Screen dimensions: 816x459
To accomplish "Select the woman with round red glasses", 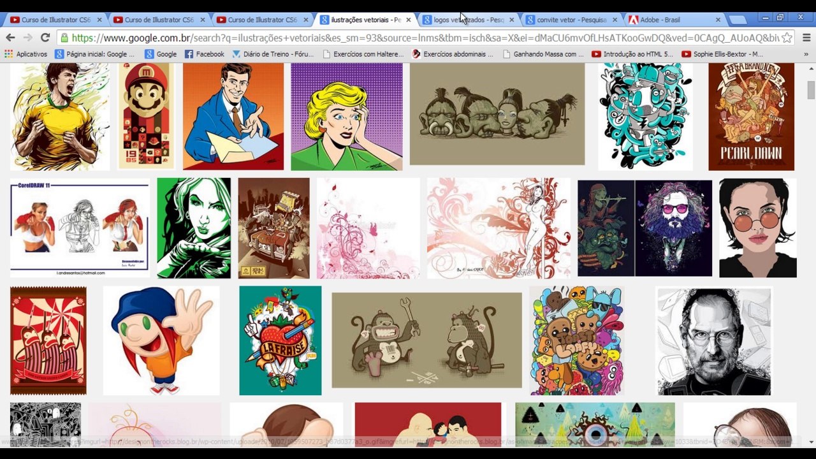I will tap(758, 228).
